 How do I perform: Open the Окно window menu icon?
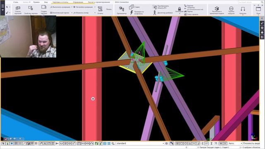258,9
